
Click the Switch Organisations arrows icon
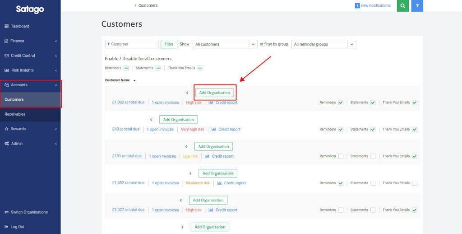click(x=7, y=212)
